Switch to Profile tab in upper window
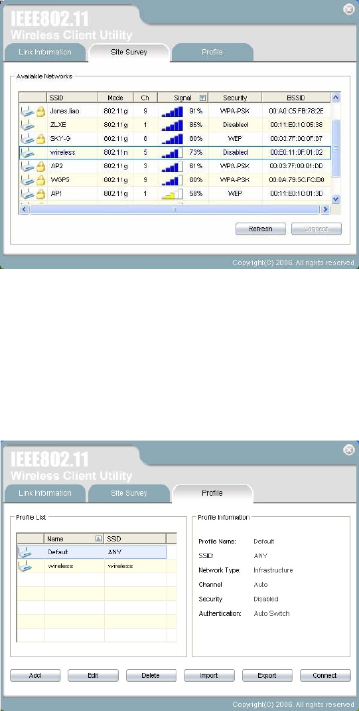The image size is (359, 711). pyautogui.click(x=212, y=52)
